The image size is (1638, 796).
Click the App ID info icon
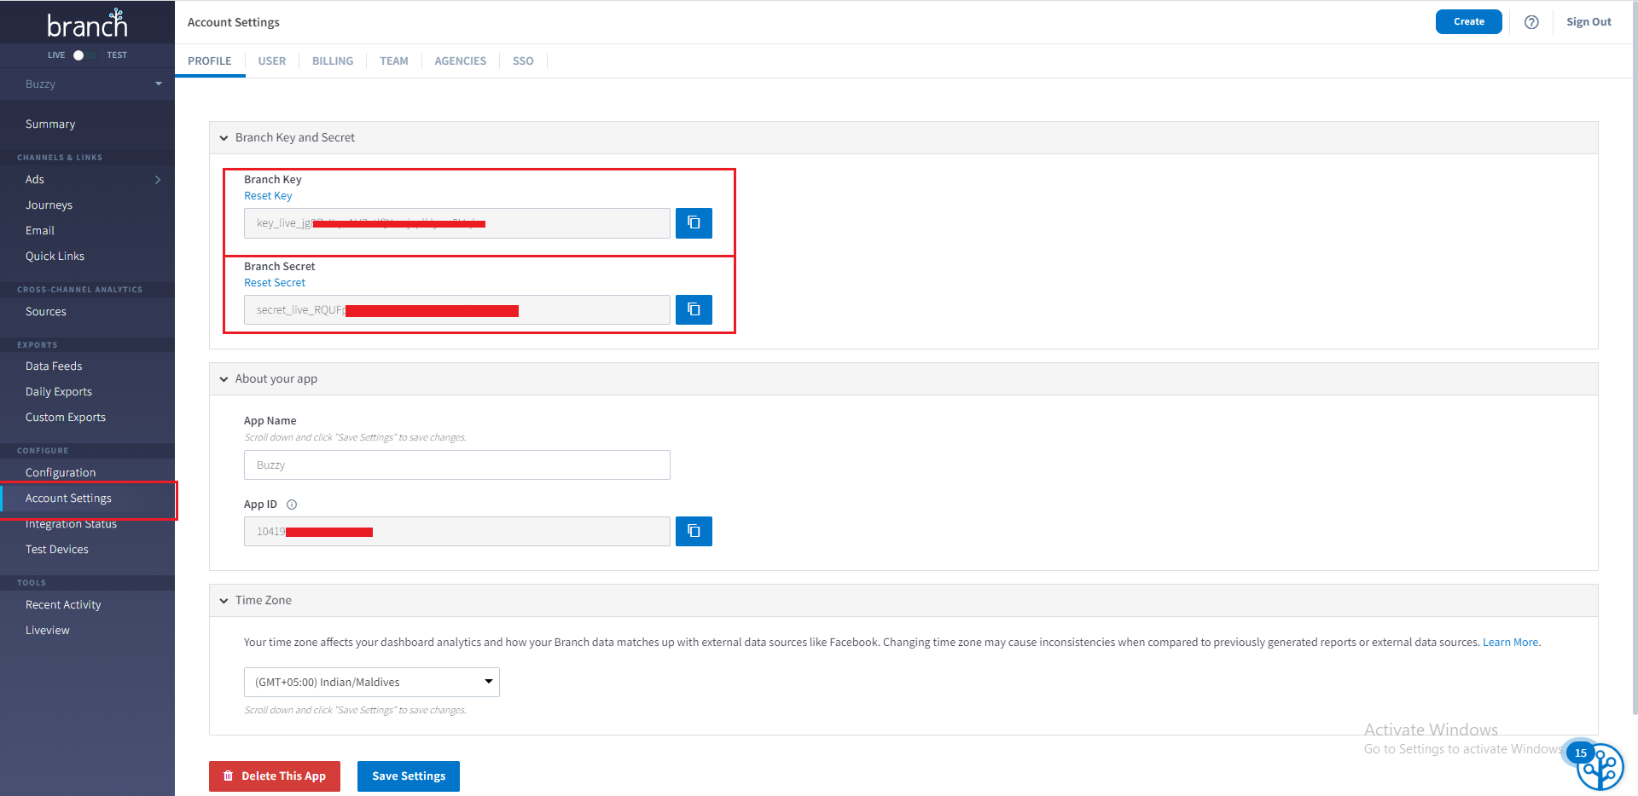pos(292,505)
